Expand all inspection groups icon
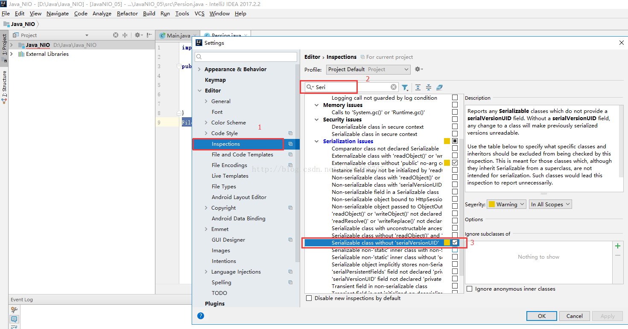This screenshot has height=329, width=628. pos(418,87)
